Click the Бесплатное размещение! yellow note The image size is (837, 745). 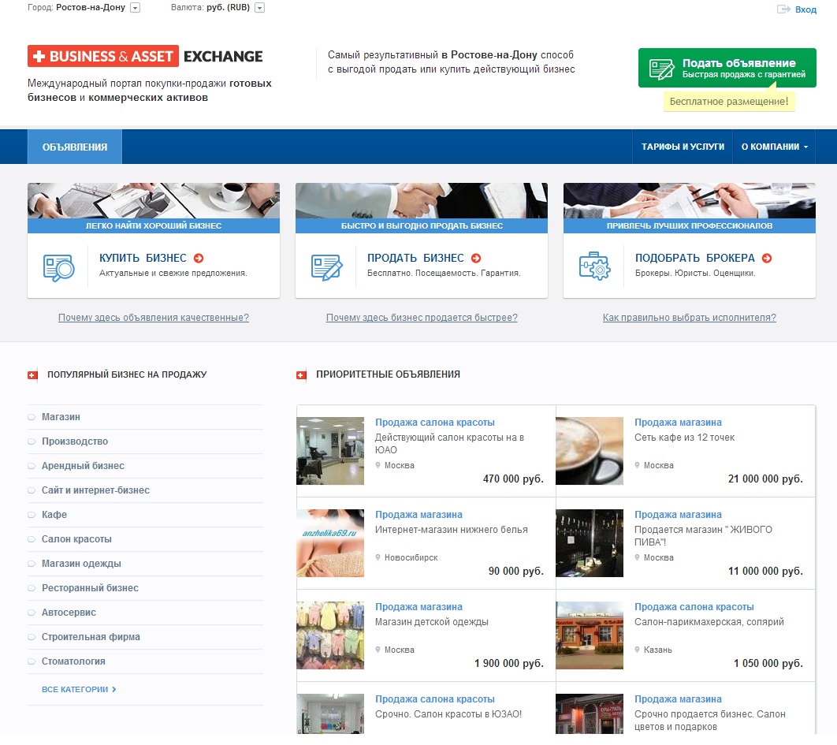729,102
